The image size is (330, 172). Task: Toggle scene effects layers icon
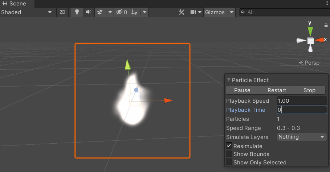tap(100, 12)
